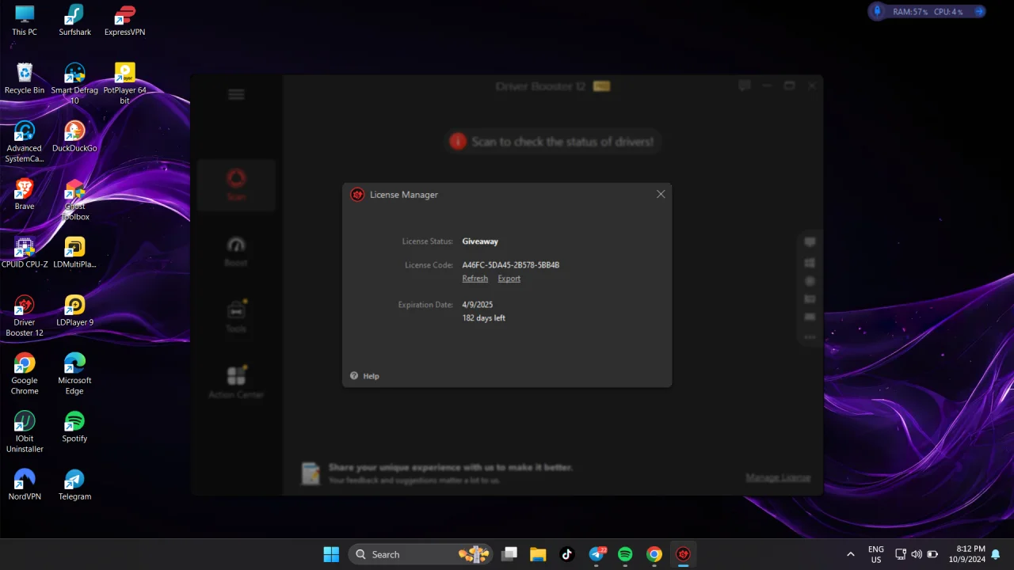Open the clock showing 8:12 PM
1014x570 pixels.
point(966,554)
